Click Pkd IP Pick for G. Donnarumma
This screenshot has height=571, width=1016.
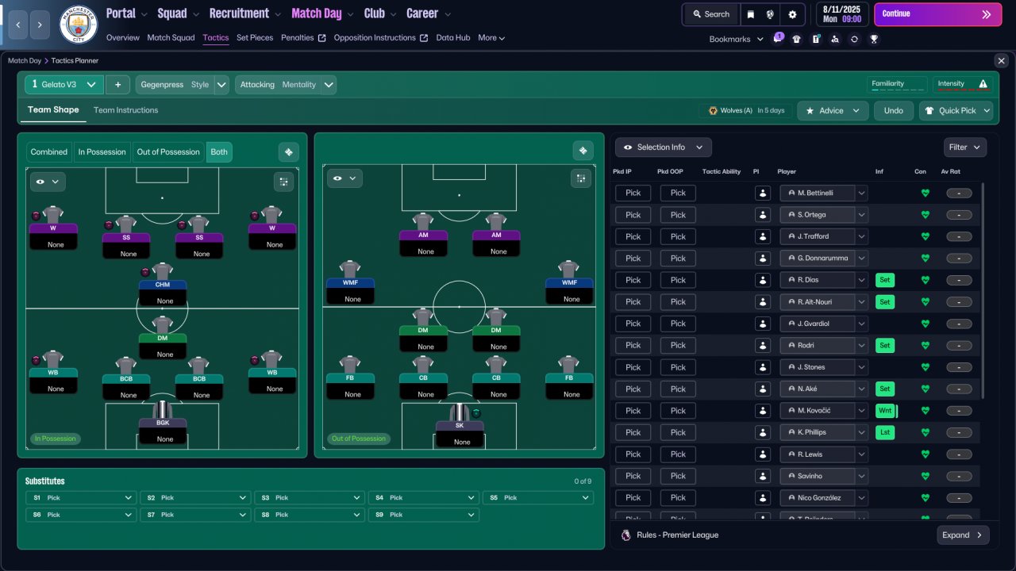coord(633,259)
